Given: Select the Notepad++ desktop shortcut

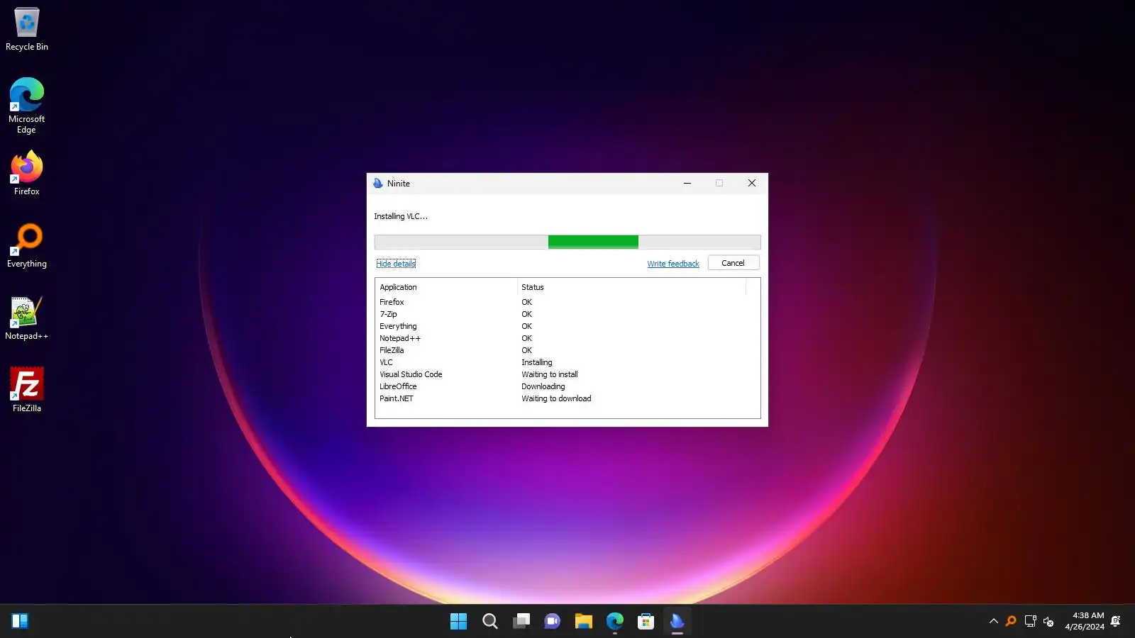Looking at the screenshot, I should (27, 318).
